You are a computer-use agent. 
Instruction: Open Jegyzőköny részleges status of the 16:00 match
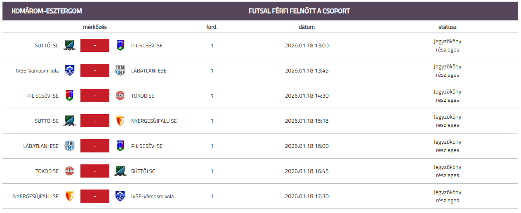(447, 146)
